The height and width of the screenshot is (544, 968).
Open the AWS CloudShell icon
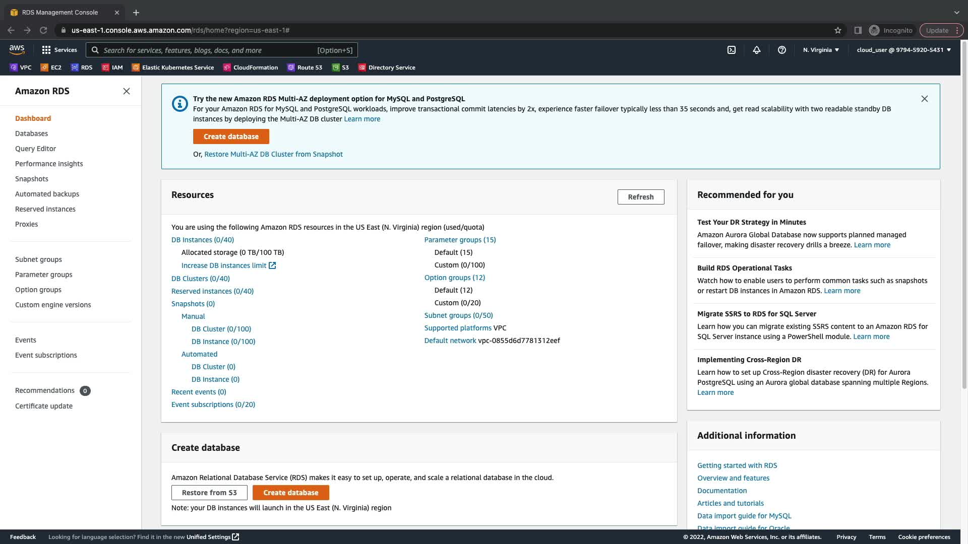[x=731, y=50]
